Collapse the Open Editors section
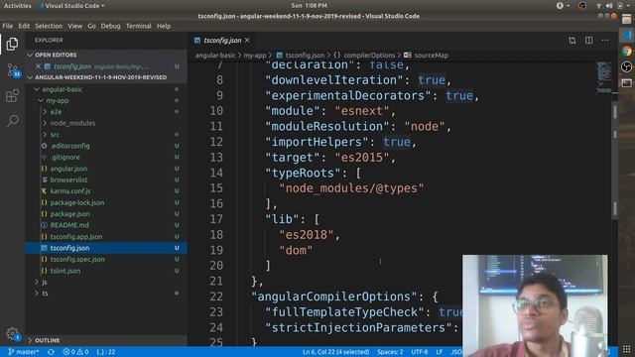Screen dimensions: 635x357 point(106,55)
